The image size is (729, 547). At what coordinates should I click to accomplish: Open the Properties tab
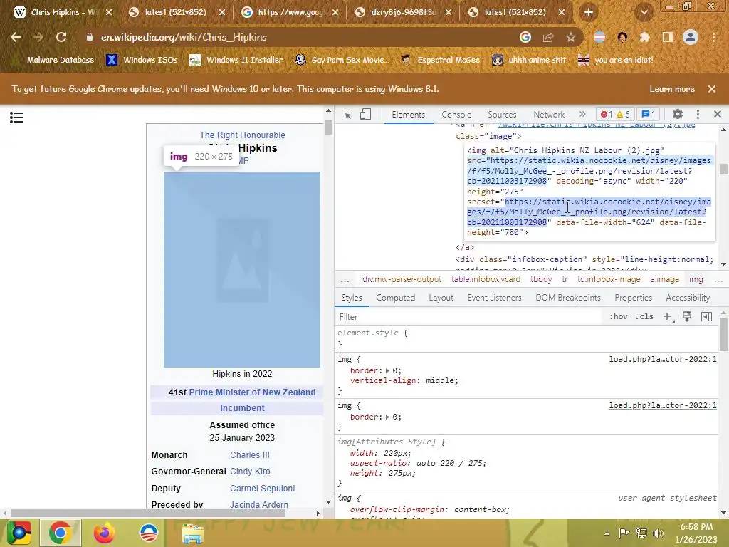pyautogui.click(x=633, y=298)
